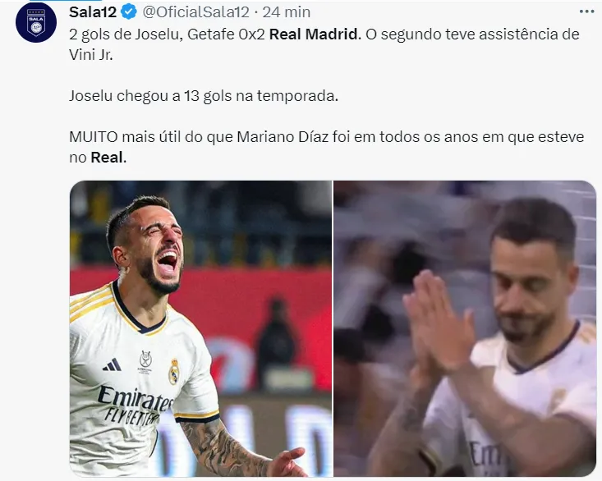
Task: Open the @OficialSala12 handle link
Action: (195, 12)
